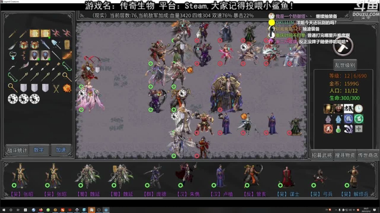Select the orange sun badge item

coord(67,88)
